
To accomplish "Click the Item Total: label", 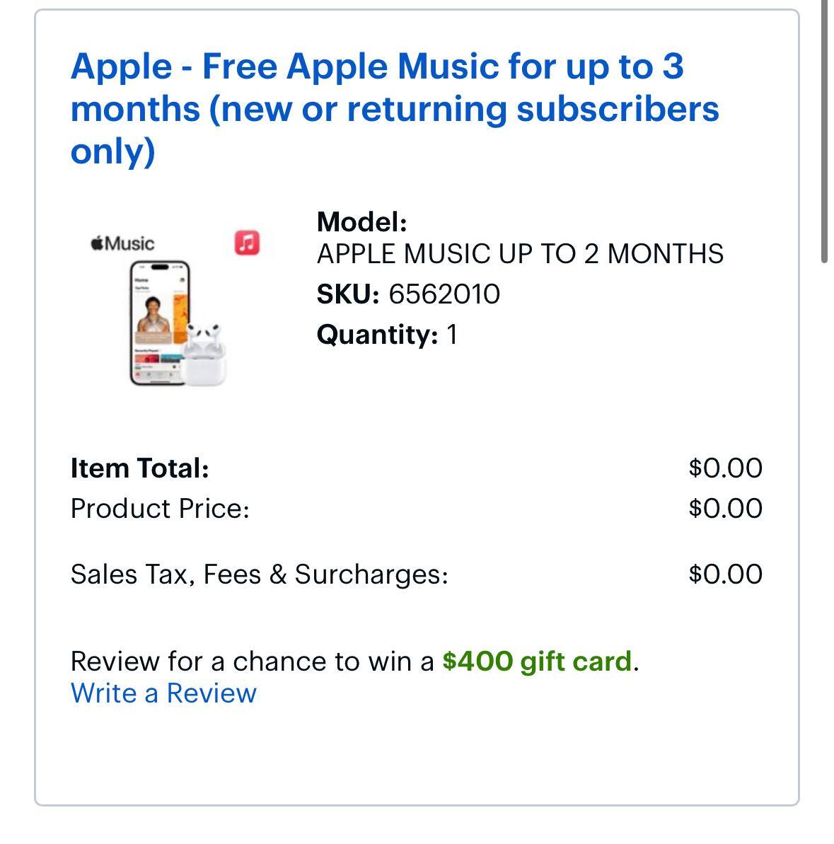I will click(140, 468).
